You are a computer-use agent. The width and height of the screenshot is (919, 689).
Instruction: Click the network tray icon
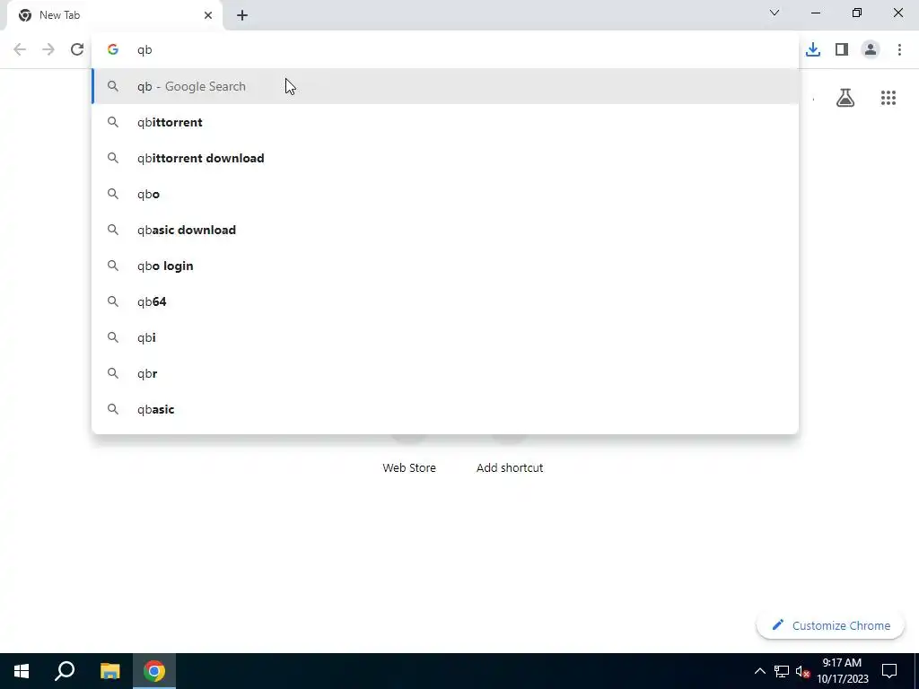pyautogui.click(x=782, y=671)
